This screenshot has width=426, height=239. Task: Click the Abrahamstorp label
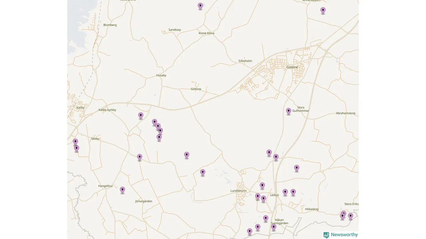click(345, 113)
